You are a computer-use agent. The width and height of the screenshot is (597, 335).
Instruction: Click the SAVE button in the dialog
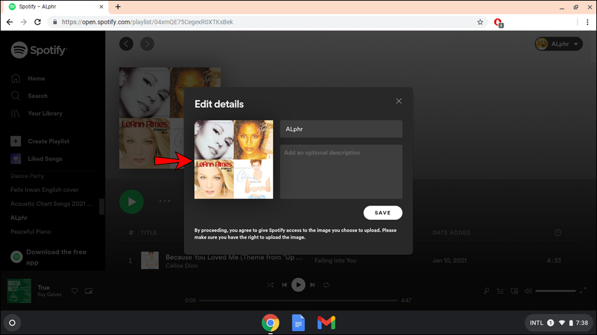[x=383, y=213]
